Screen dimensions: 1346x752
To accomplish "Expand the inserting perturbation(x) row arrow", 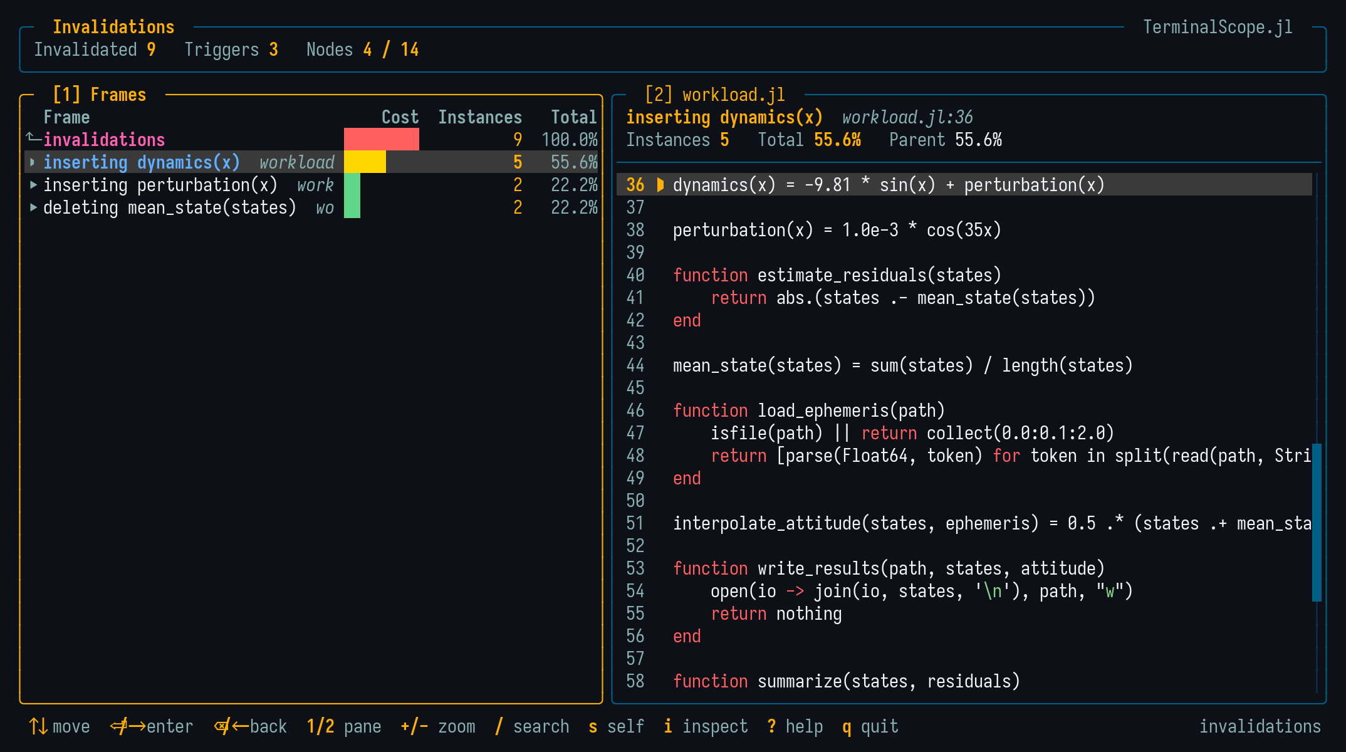I will tap(33, 184).
